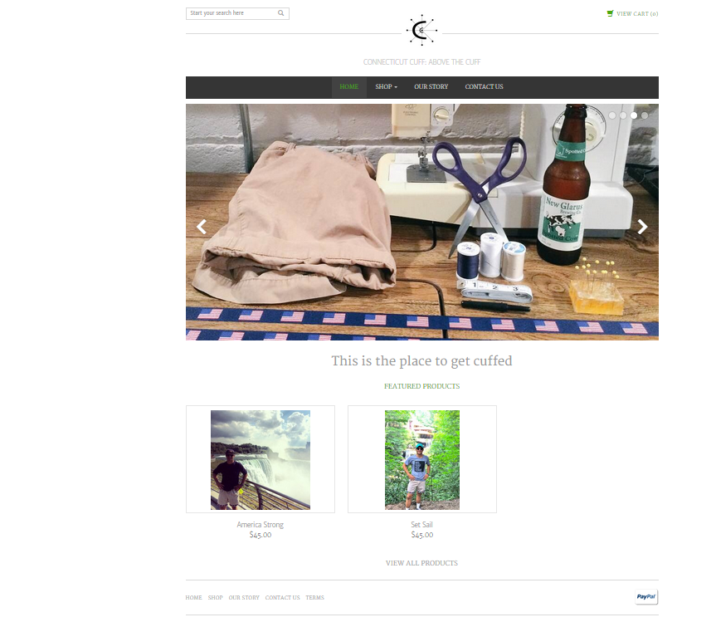The image size is (716, 622).
Task: Open the Home tab in the navigation bar
Action: [348, 87]
